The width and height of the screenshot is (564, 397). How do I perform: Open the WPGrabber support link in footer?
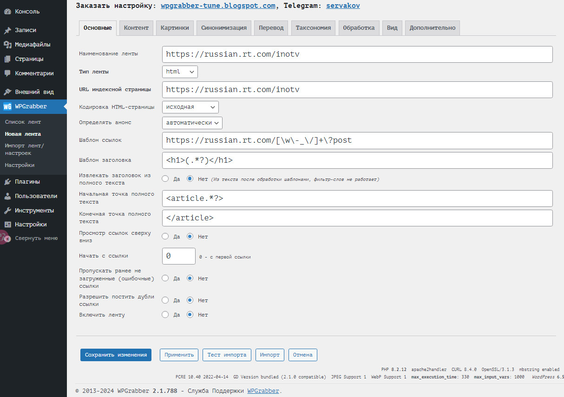click(263, 391)
